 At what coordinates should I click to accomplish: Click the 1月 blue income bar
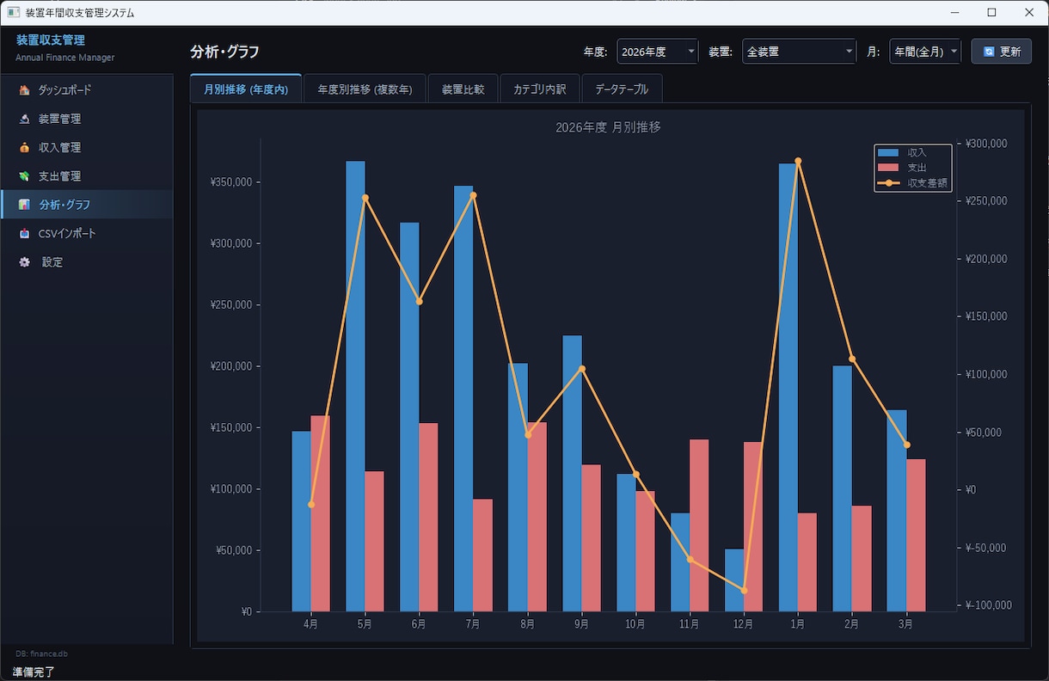(788, 388)
